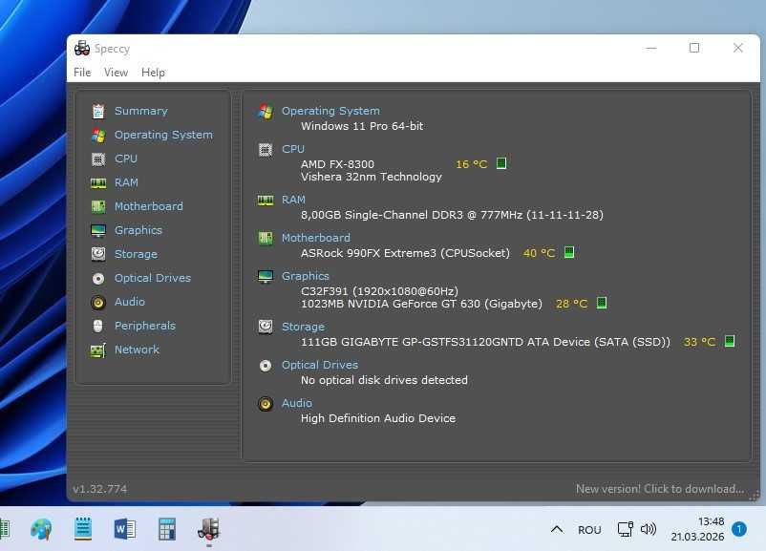Click the Audio speaker icon in sidebar
Viewport: 766px width, 551px height.
point(98,303)
